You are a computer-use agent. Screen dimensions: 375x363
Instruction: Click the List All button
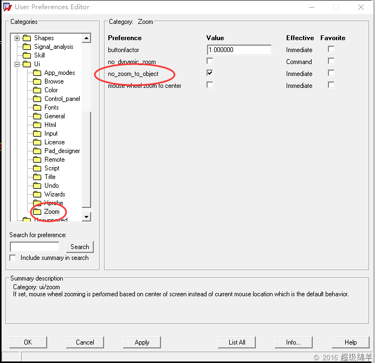[237, 342]
